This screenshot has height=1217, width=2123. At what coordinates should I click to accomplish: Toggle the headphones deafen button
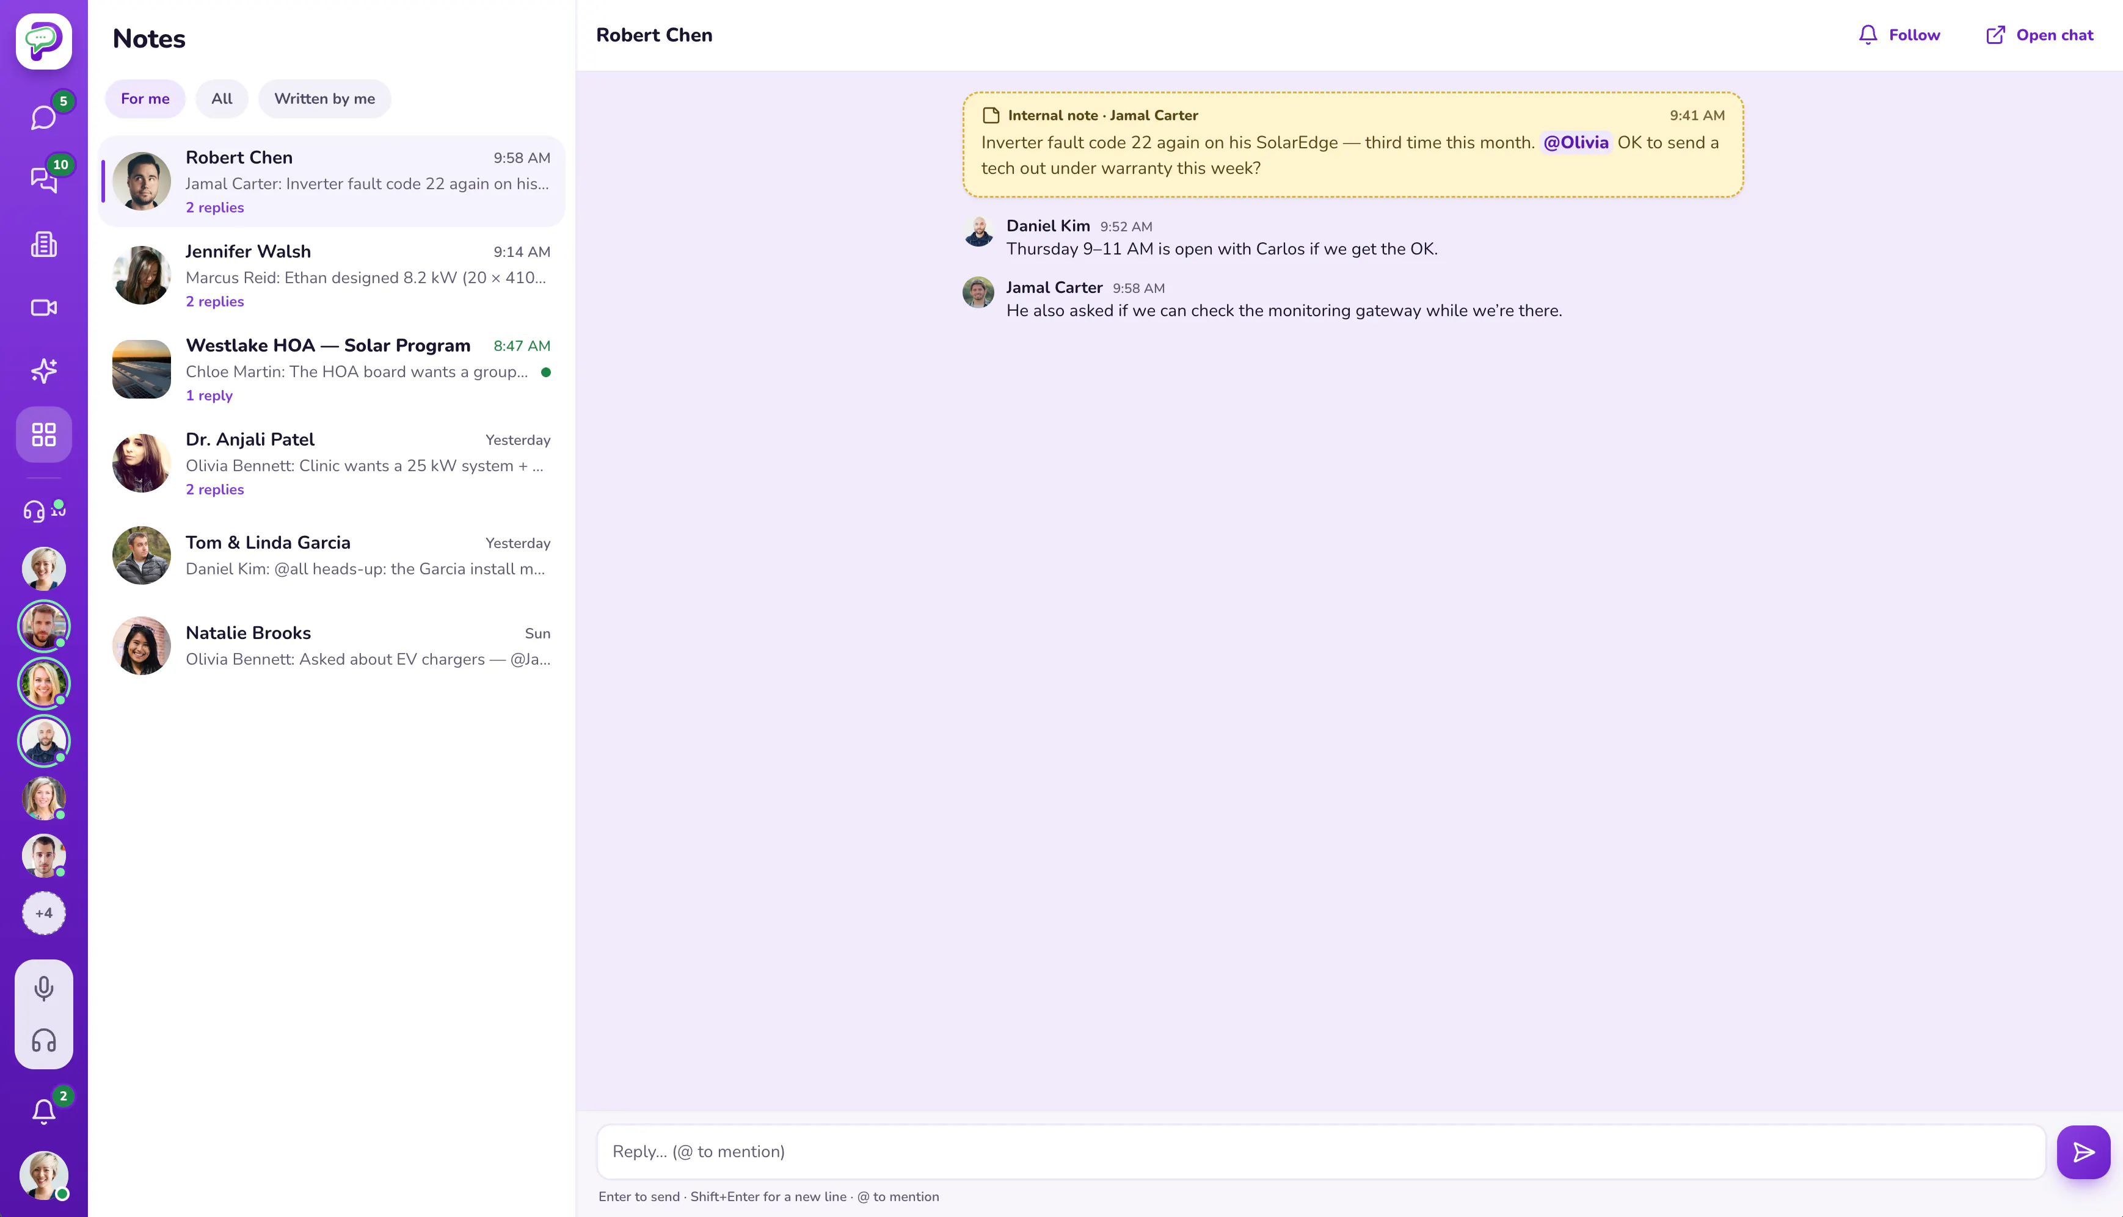coord(43,1041)
